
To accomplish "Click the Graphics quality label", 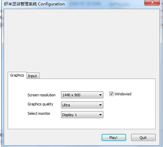I will 40,104.
